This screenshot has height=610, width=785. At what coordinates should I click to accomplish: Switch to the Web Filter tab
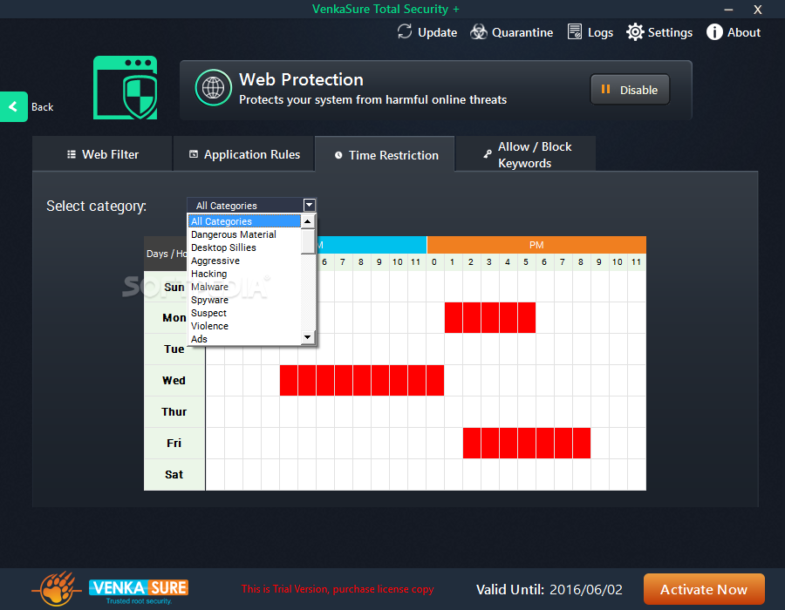click(103, 154)
